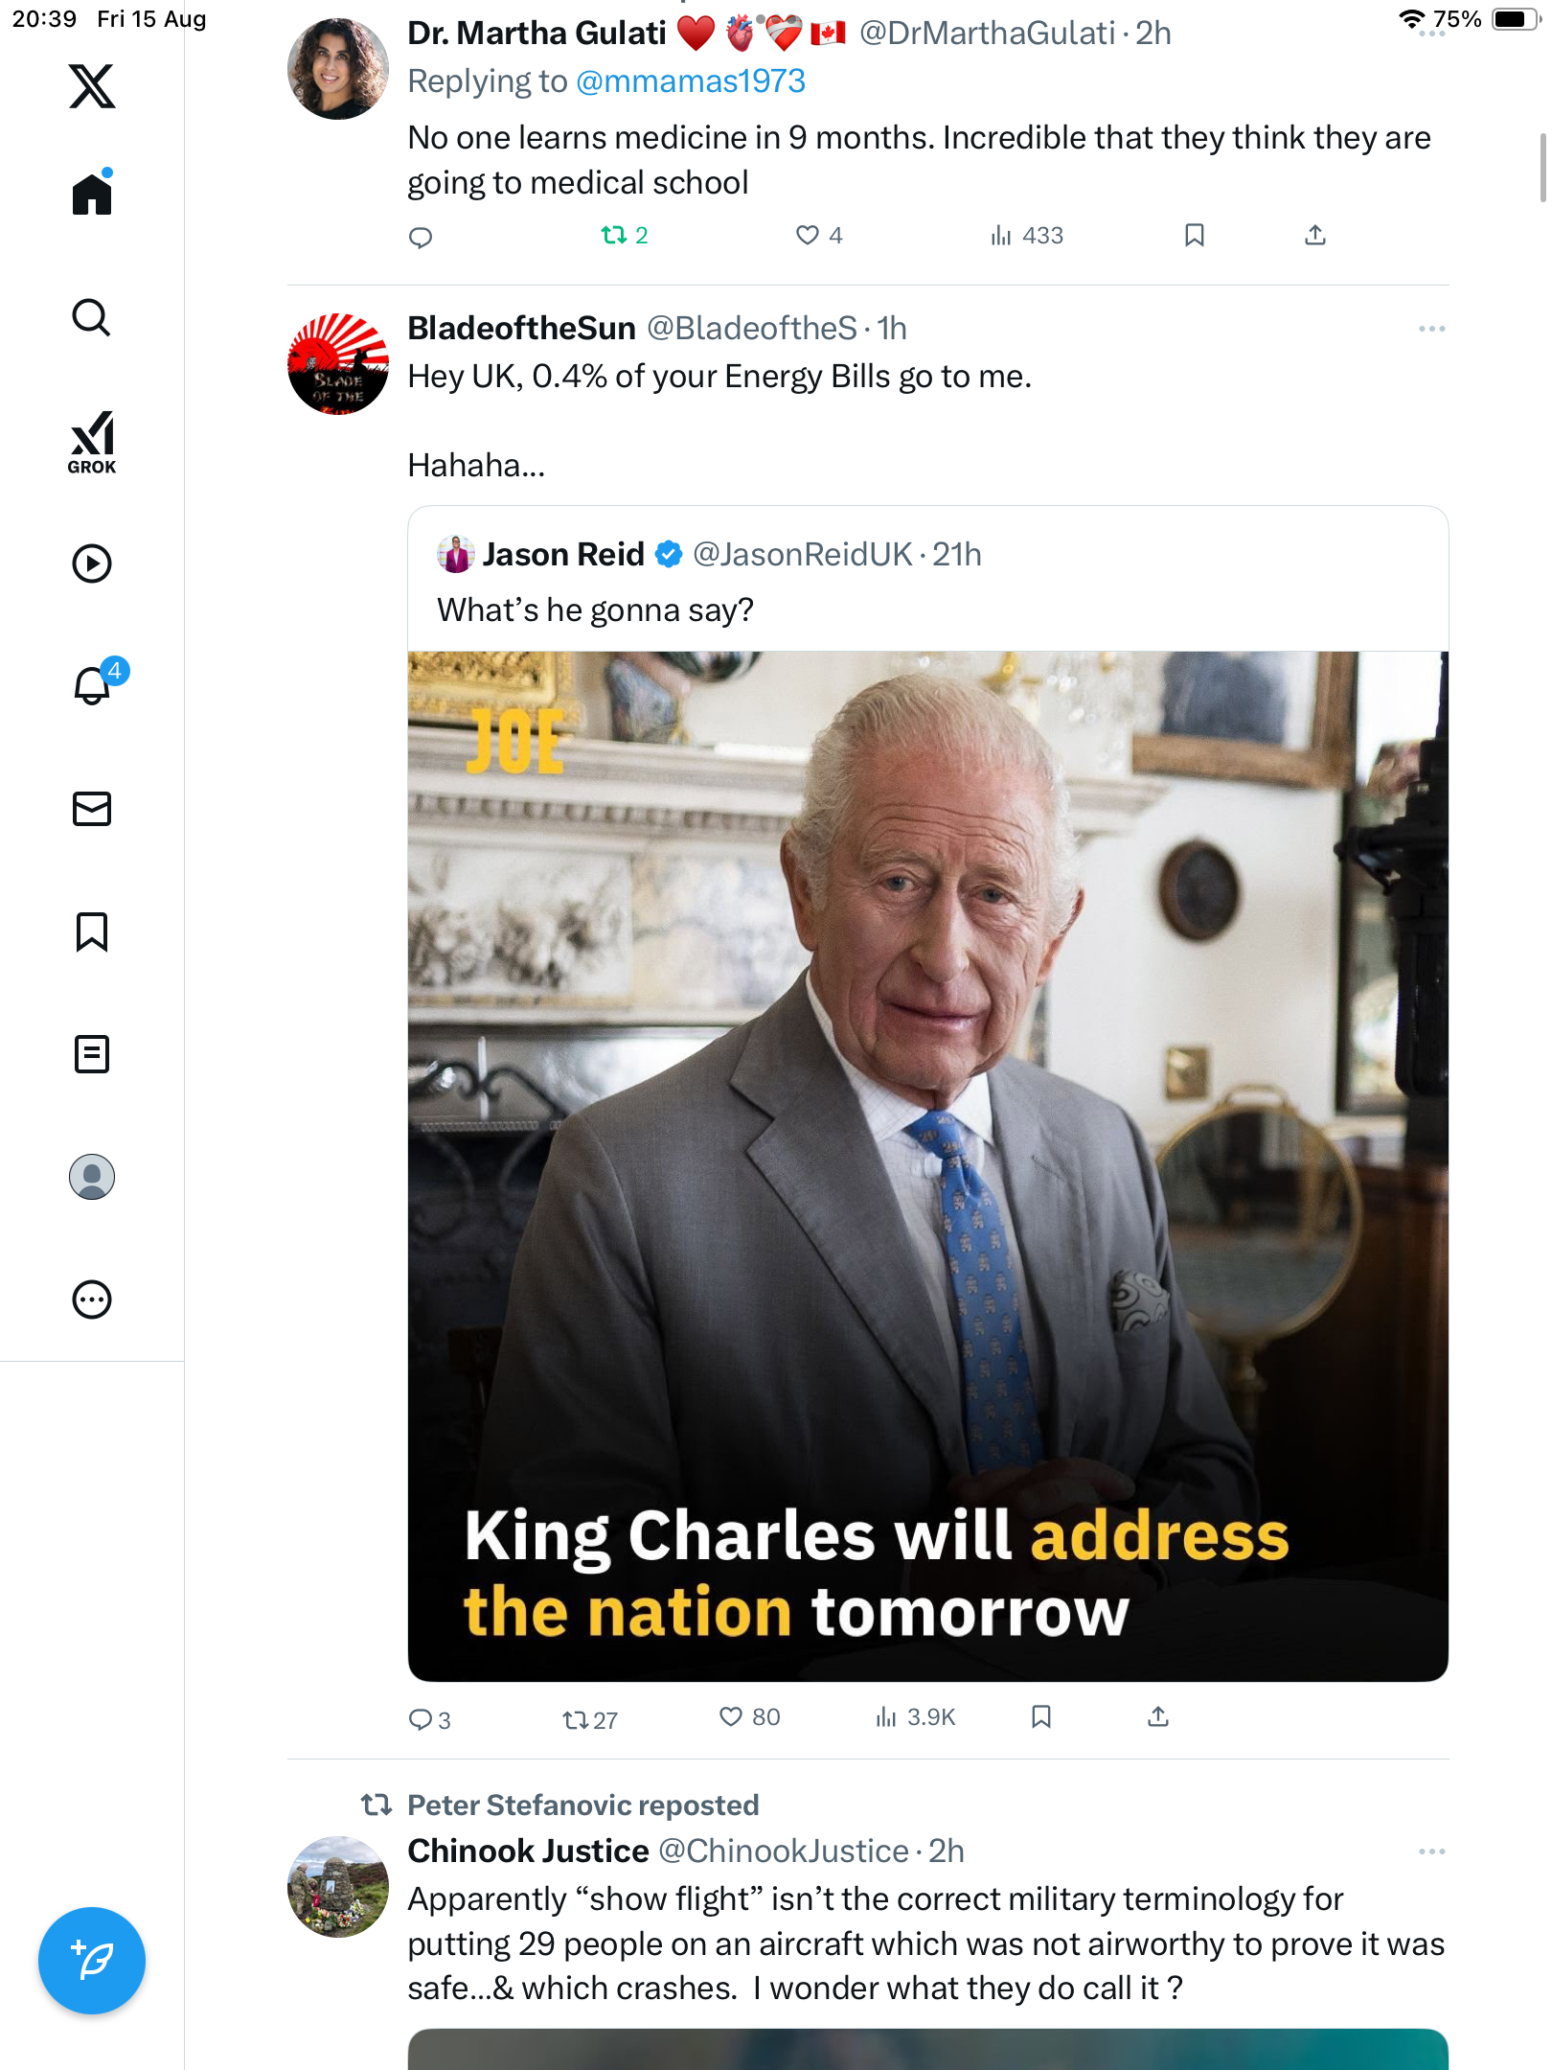Open the Search magnifier in sidebar
The width and height of the screenshot is (1552, 2070).
tap(92, 317)
